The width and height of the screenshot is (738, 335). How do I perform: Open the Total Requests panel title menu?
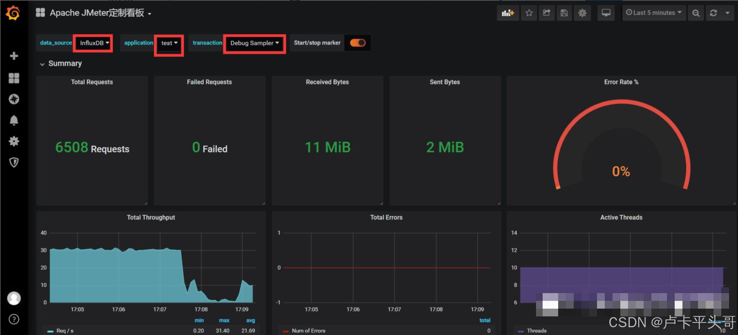(92, 82)
